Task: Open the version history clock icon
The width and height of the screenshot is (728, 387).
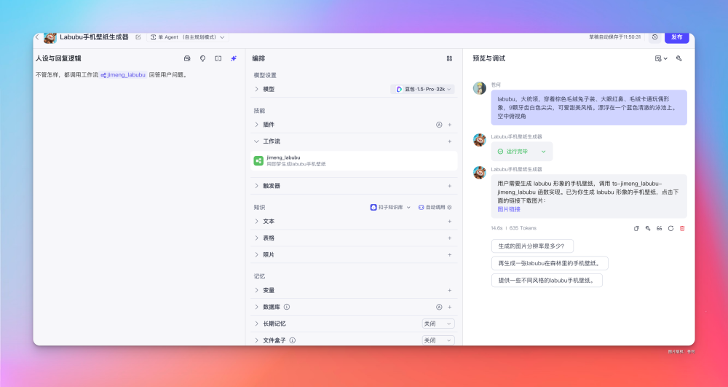Action: coord(654,37)
